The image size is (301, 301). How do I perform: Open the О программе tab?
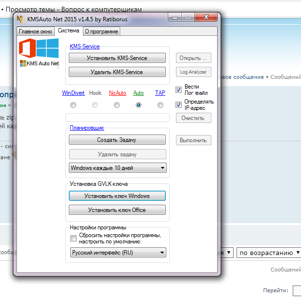tap(101, 31)
